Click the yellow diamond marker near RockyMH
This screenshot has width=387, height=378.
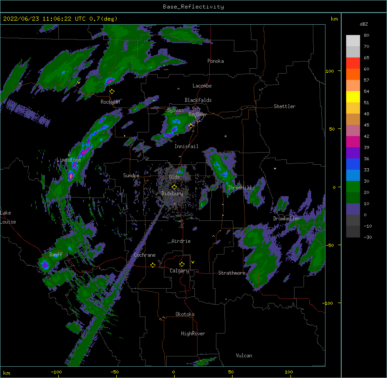click(x=112, y=92)
